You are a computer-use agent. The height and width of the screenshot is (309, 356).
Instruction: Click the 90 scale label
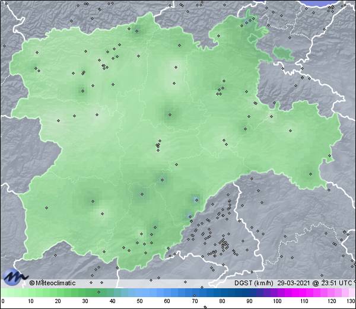pyautogui.click(x=249, y=301)
